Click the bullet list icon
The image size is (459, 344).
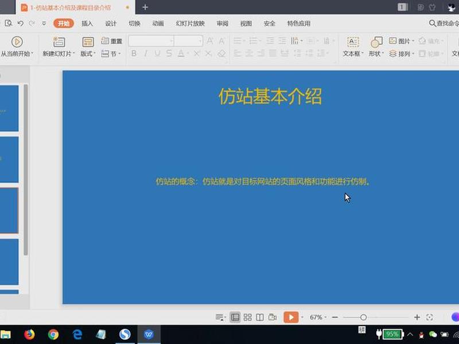pos(238,41)
